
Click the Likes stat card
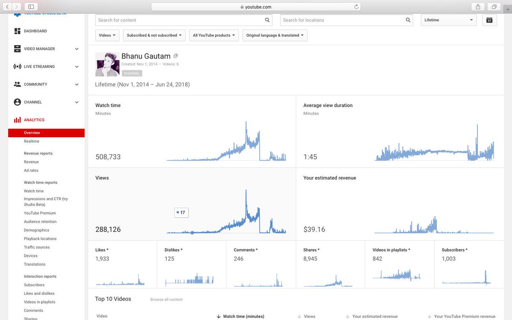click(123, 265)
